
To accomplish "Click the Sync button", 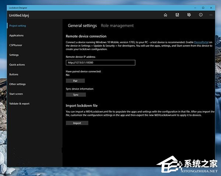I will 76,95.
